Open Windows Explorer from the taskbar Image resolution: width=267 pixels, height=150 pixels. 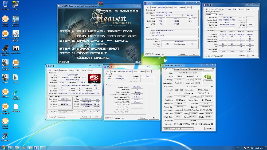(x=17, y=148)
